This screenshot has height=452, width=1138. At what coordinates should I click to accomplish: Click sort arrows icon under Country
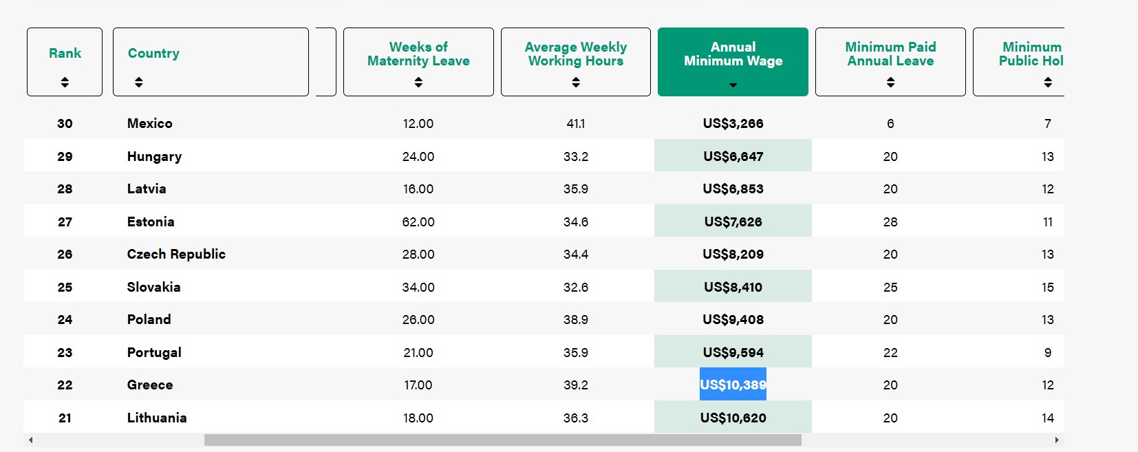pos(138,82)
